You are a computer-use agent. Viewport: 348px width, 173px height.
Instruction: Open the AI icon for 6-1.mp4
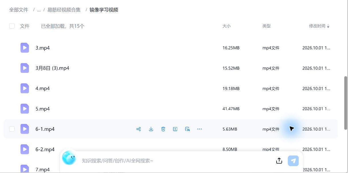[187, 129]
